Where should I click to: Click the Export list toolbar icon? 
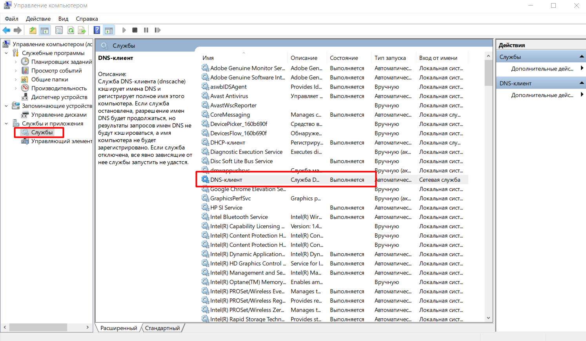[x=82, y=30]
